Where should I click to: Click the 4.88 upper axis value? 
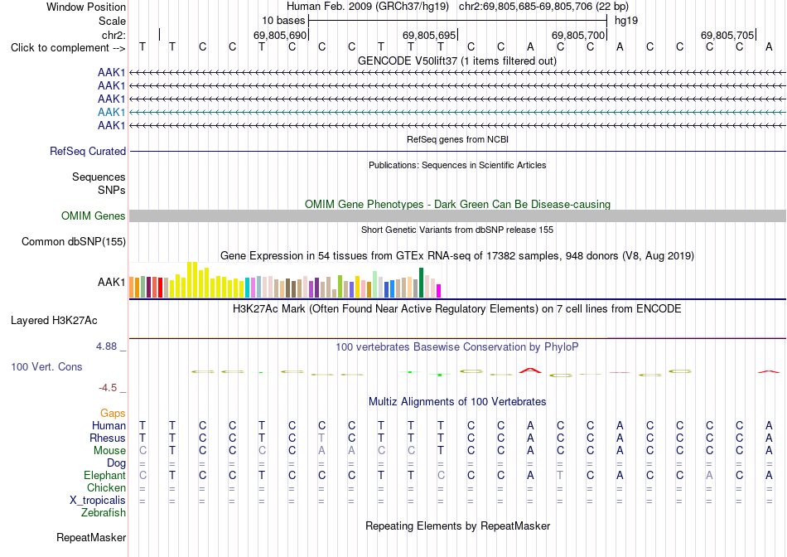click(x=106, y=346)
